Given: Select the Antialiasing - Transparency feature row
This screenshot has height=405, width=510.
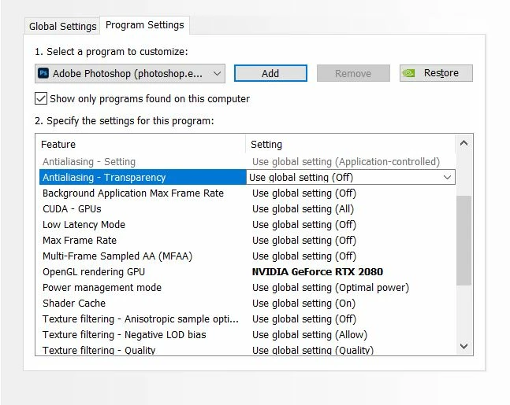Looking at the screenshot, I should 143,177.
